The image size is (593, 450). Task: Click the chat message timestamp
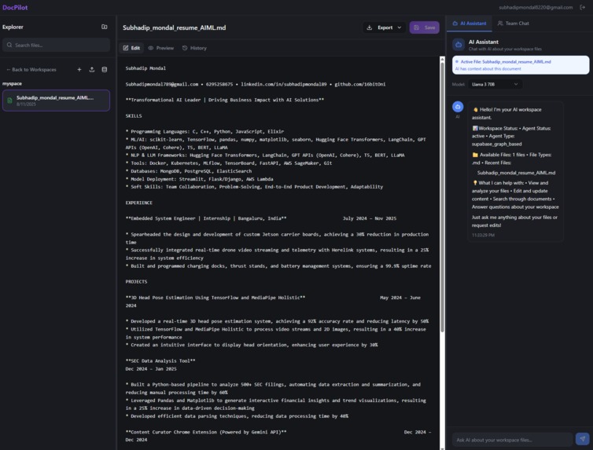point(483,235)
